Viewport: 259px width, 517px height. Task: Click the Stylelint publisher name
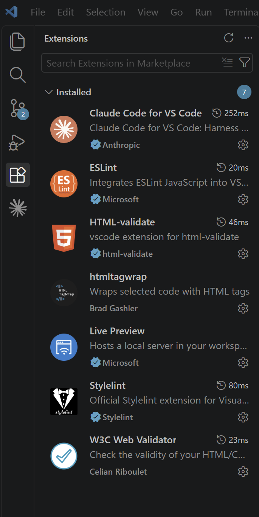tap(118, 417)
